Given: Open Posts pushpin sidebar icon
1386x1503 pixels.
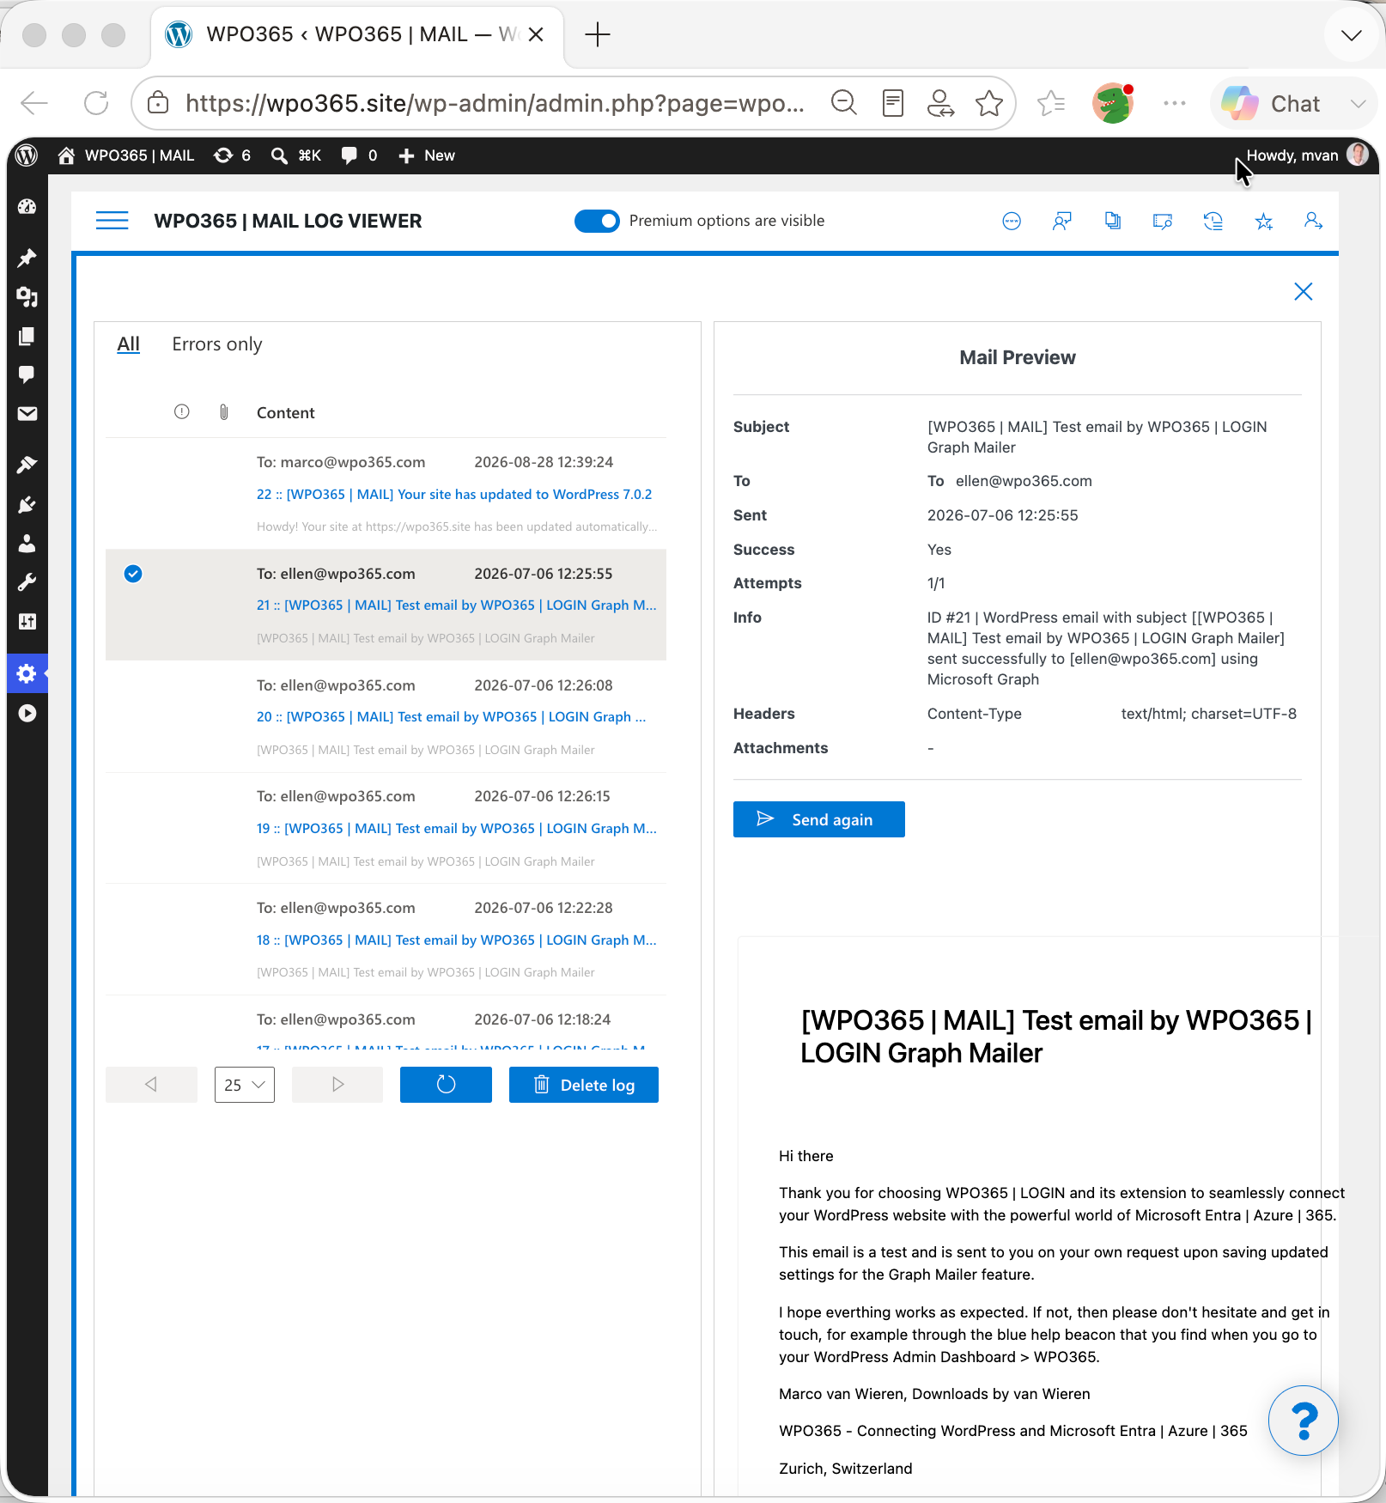Looking at the screenshot, I should (27, 258).
